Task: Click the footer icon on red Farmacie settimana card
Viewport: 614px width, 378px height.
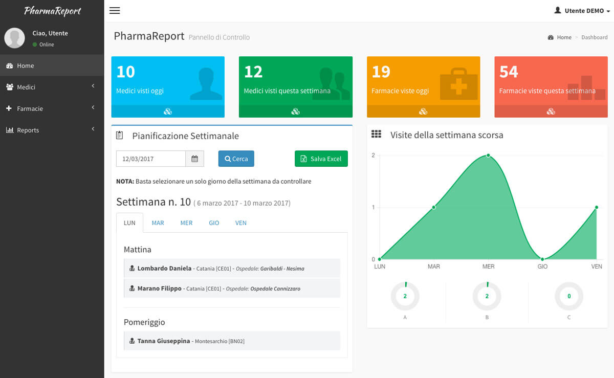Action: [x=551, y=112]
